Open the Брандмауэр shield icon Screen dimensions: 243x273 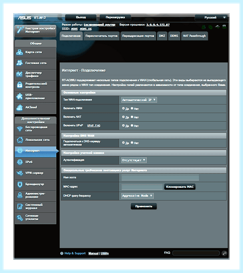click(20, 184)
